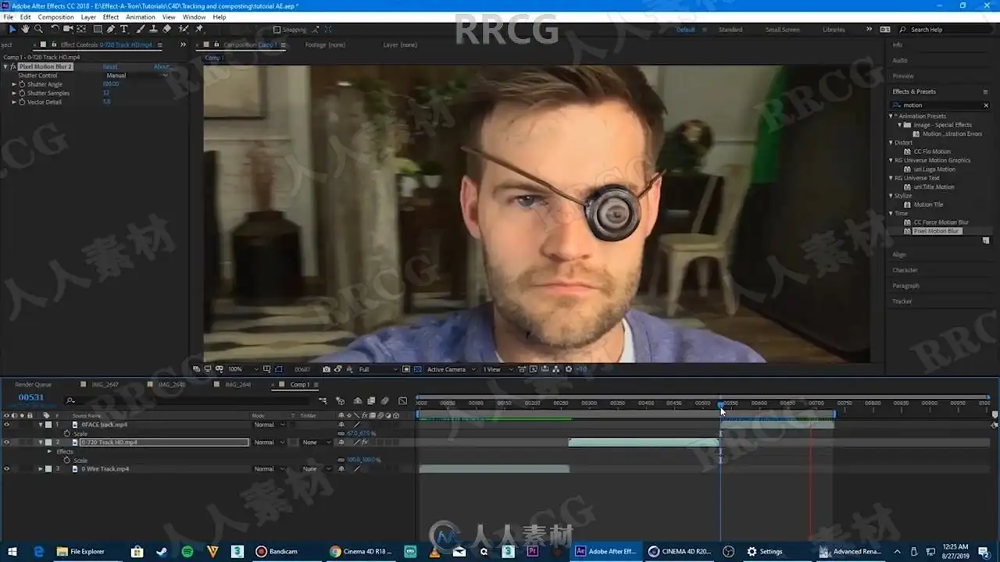This screenshot has width=1000, height=562.
Task: Open the Active Camera view dropdown
Action: [450, 369]
